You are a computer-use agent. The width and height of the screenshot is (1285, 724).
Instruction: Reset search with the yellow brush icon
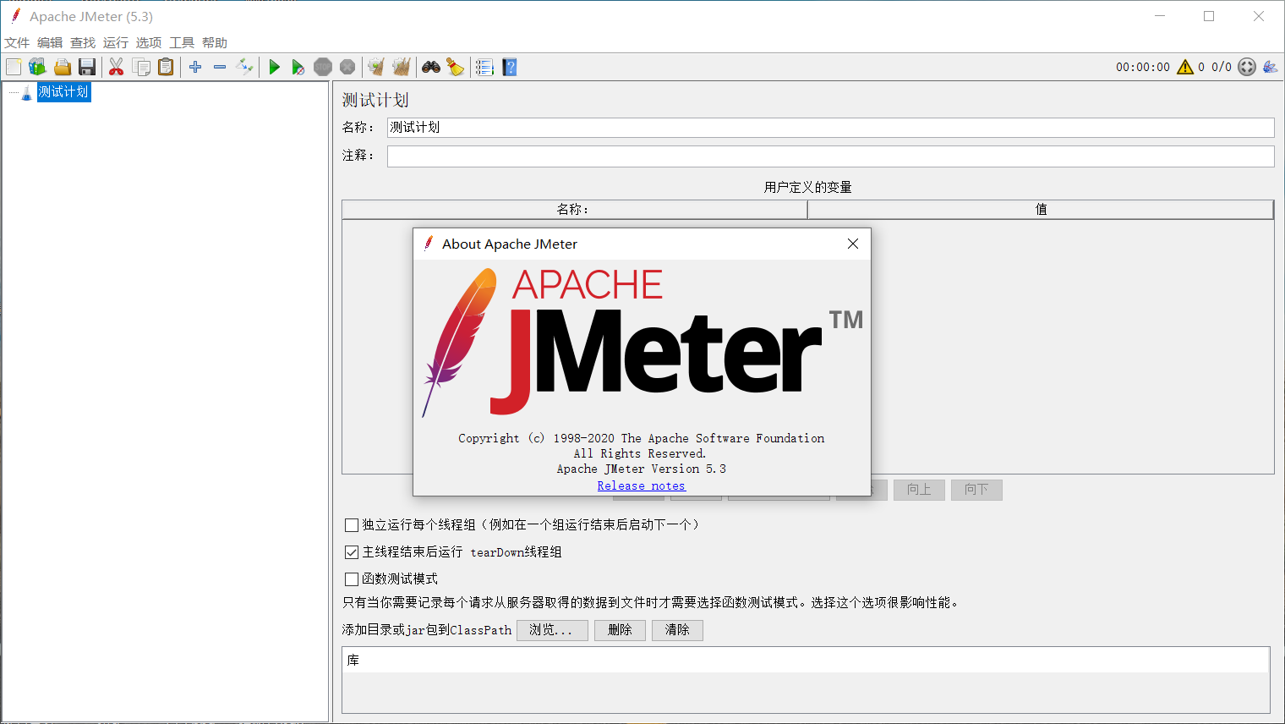(x=456, y=67)
